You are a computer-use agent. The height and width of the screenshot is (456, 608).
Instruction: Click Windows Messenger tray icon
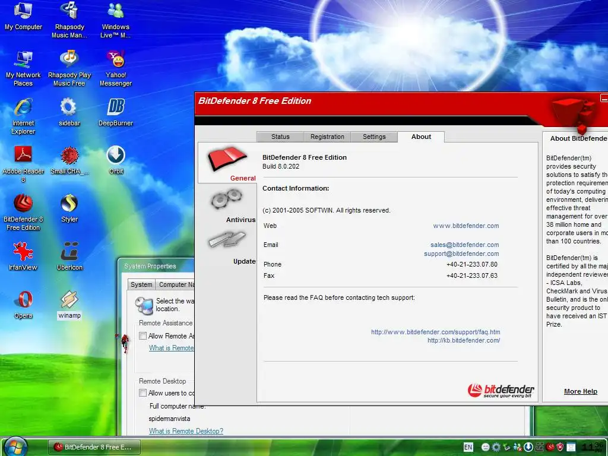[518, 447]
